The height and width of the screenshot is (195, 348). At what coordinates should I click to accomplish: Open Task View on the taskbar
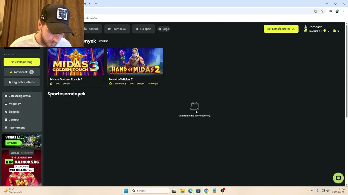[x=174, y=191]
